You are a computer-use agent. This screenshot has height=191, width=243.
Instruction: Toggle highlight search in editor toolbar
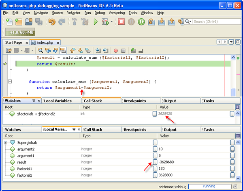point(63,51)
